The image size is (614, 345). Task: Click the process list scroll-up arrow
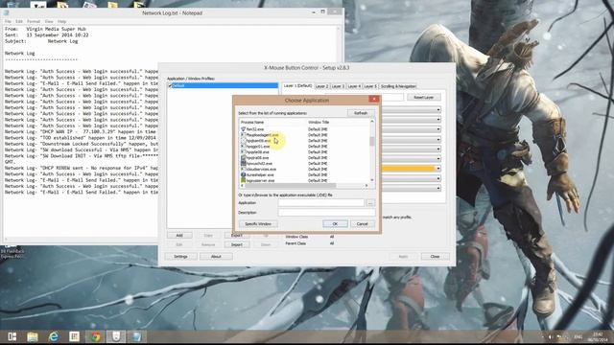(x=372, y=122)
